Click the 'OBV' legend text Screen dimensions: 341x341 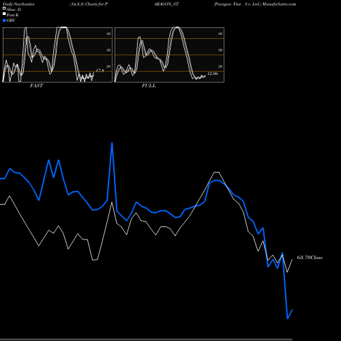(x=11, y=20)
